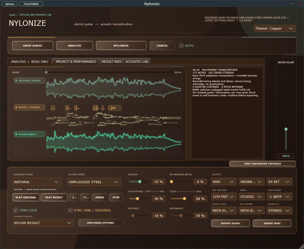
Task: Click the Realism slider handle
Action: point(140,182)
